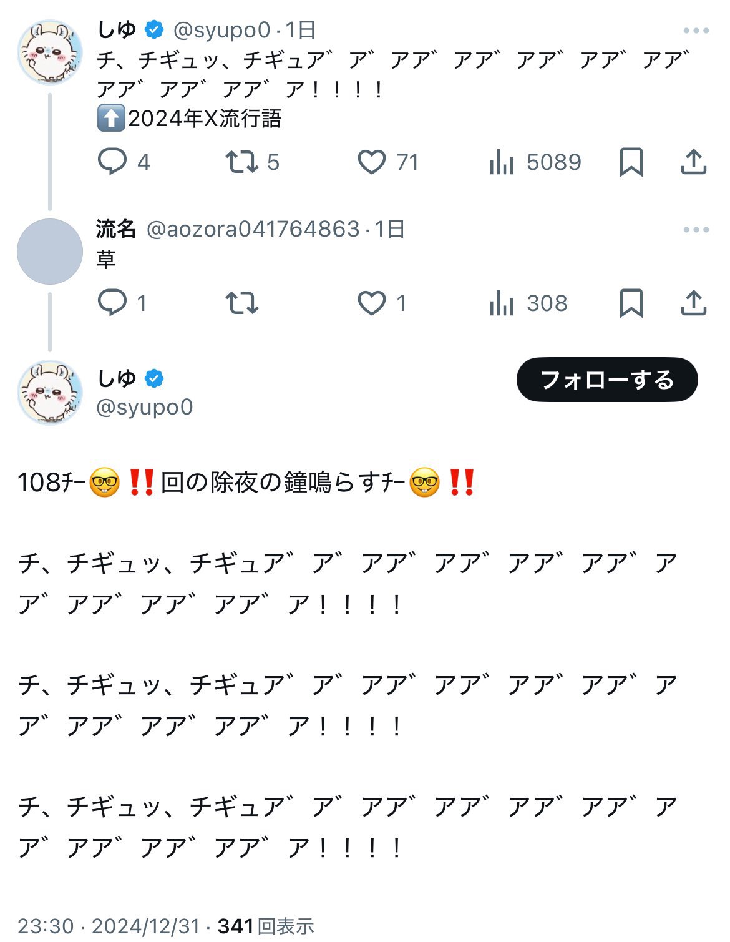Bookmark しゅ's first post
The width and height of the screenshot is (730, 942).
pyautogui.click(x=631, y=162)
